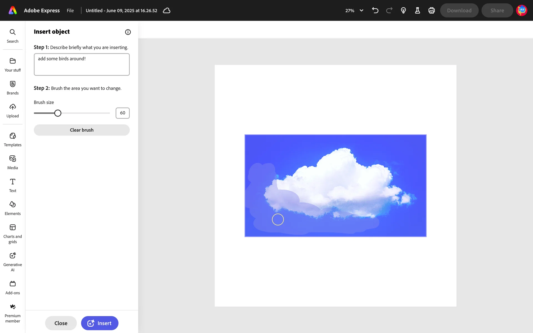Click the object description text field
This screenshot has height=333, width=533.
(x=82, y=64)
